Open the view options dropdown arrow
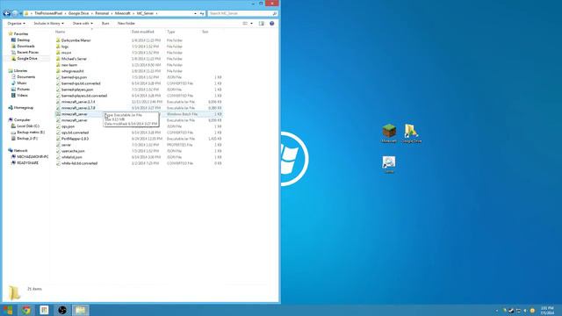Screen dimensions: 562x316 pyautogui.click(x=251, y=24)
